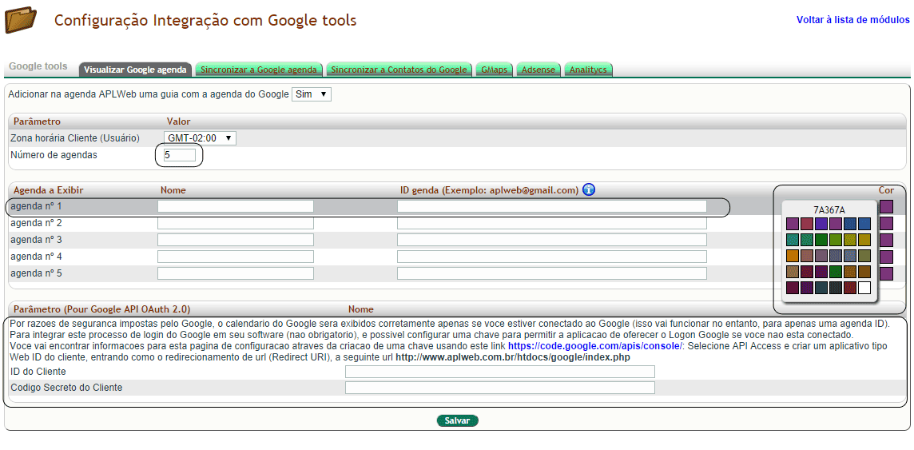
Task: Click the ID field for agenda nº 2
Action: tap(552, 223)
